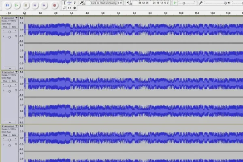Mute the third jazz edited track
243x162 pixels.
[5, 135]
